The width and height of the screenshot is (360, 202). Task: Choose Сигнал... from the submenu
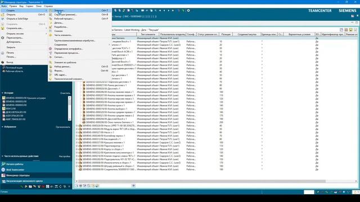[x=80, y=57]
